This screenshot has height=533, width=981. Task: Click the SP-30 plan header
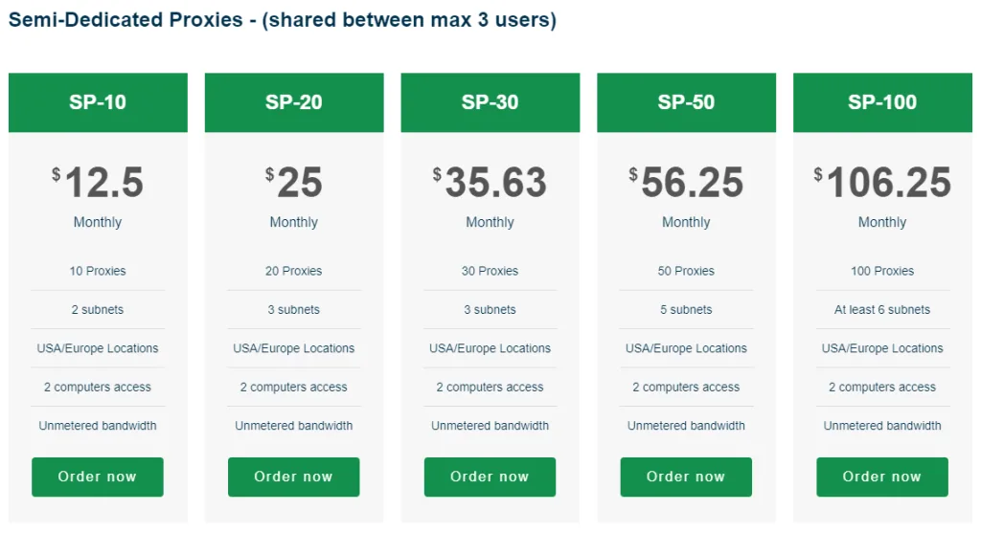490,102
